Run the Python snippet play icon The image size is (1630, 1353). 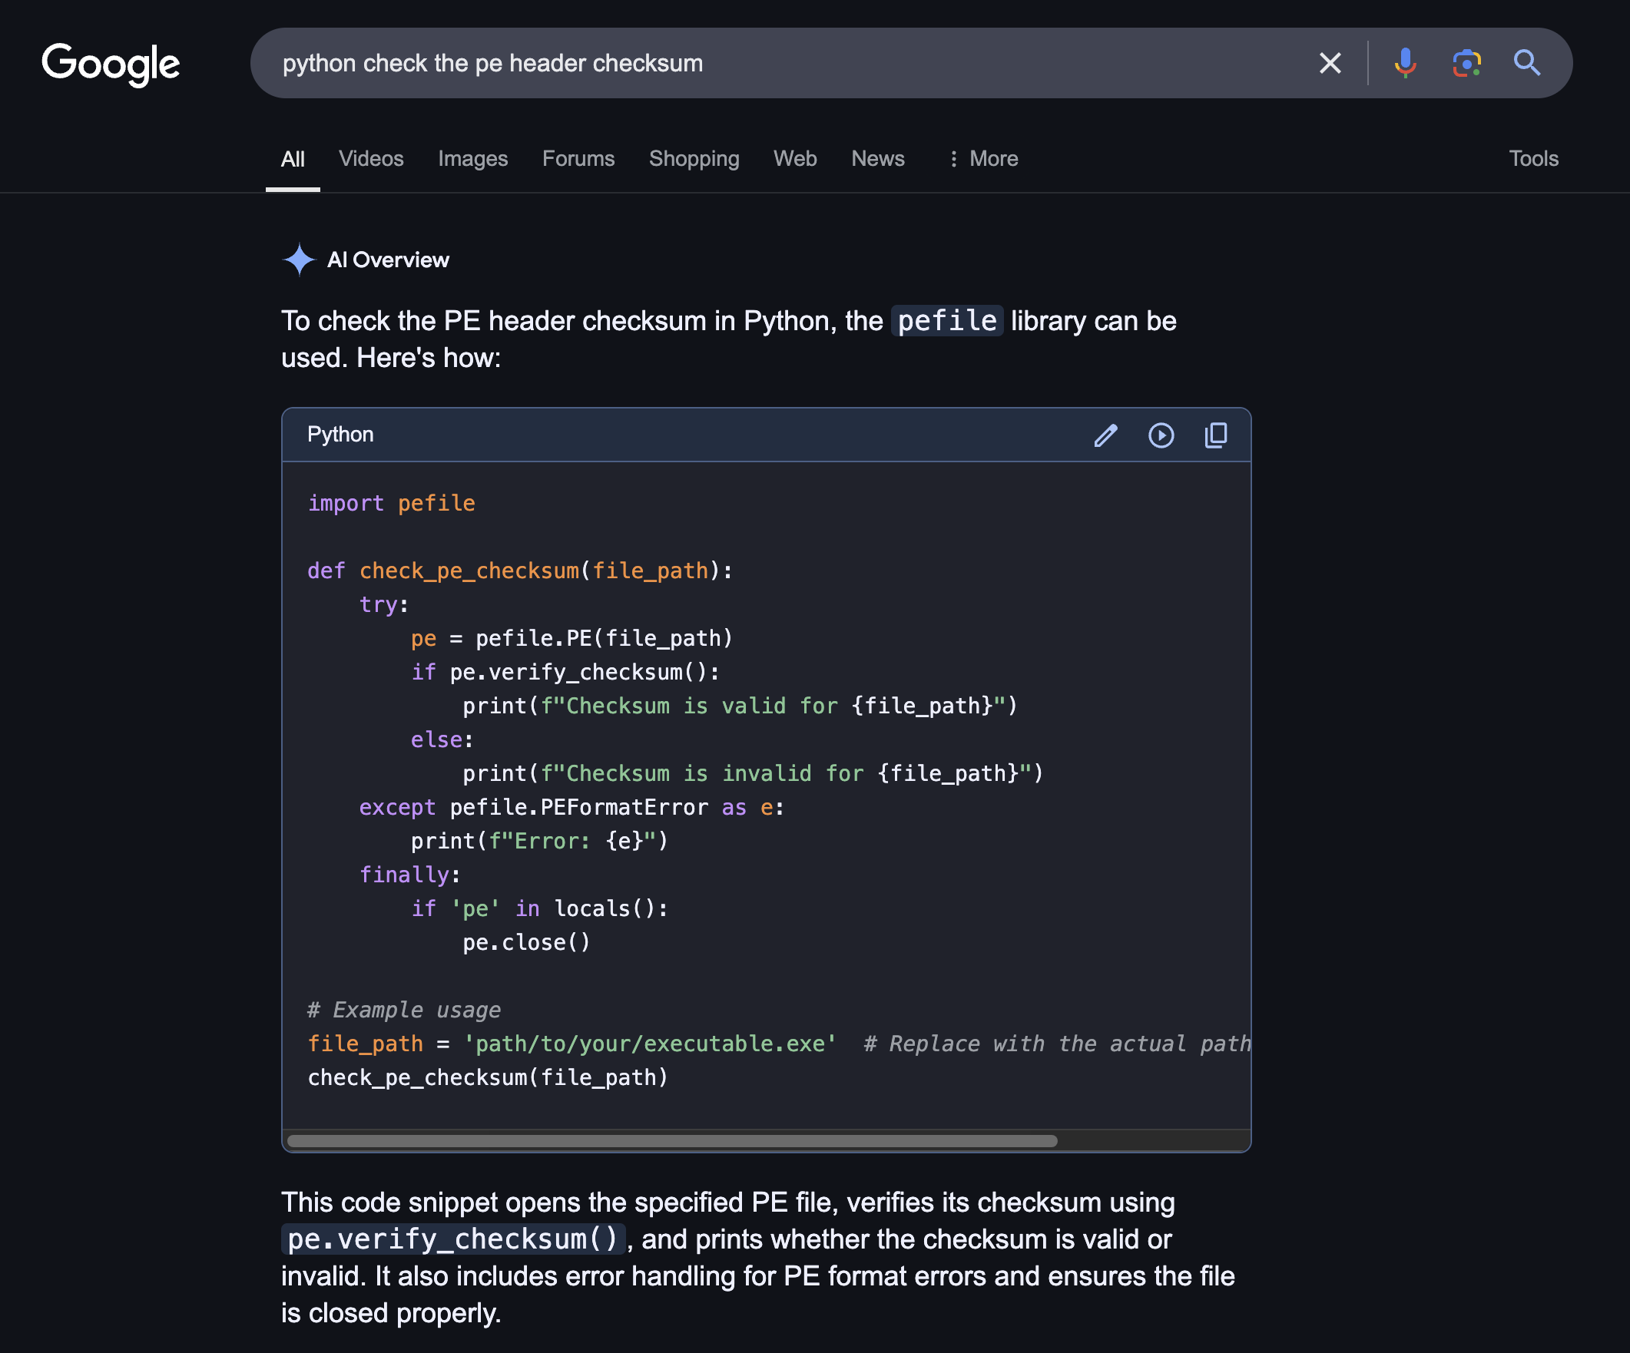1161,435
